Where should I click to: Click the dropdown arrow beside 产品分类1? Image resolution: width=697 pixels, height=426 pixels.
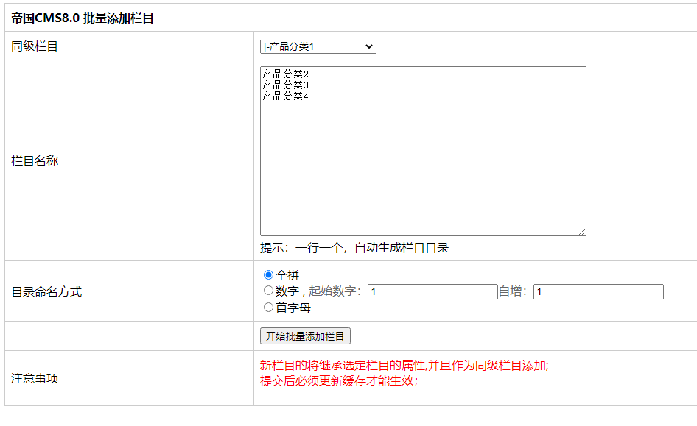[x=368, y=46]
